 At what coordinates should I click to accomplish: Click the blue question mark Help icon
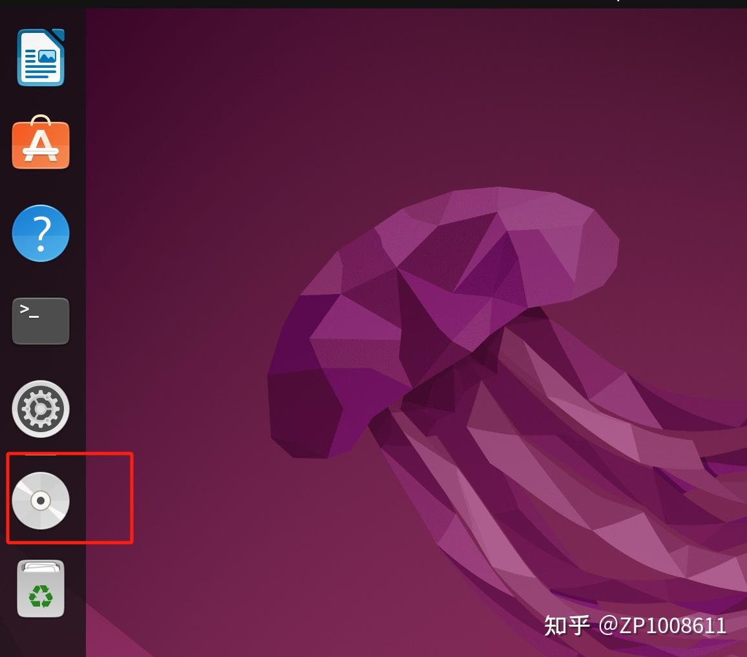[x=40, y=233]
